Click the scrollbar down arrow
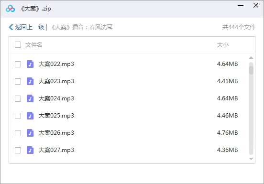The height and width of the screenshot is (184, 264). (x=251, y=159)
